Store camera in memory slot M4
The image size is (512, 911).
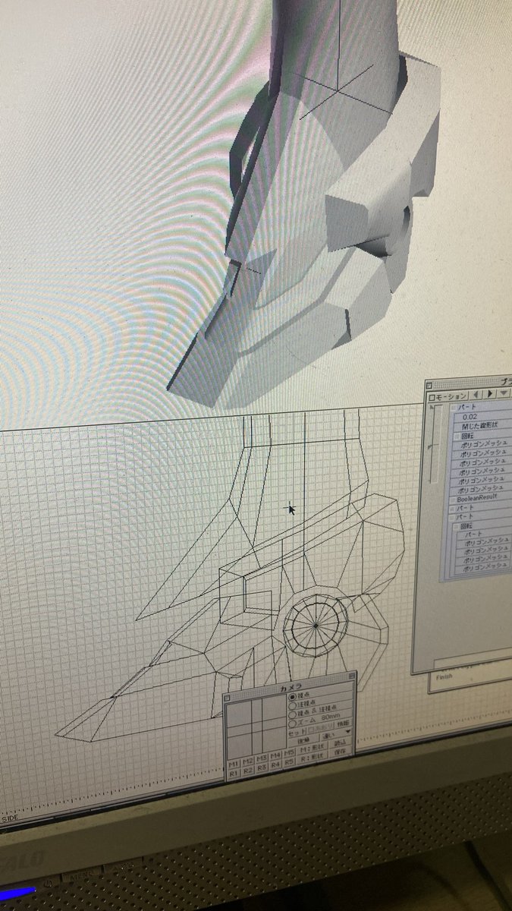coord(275,755)
